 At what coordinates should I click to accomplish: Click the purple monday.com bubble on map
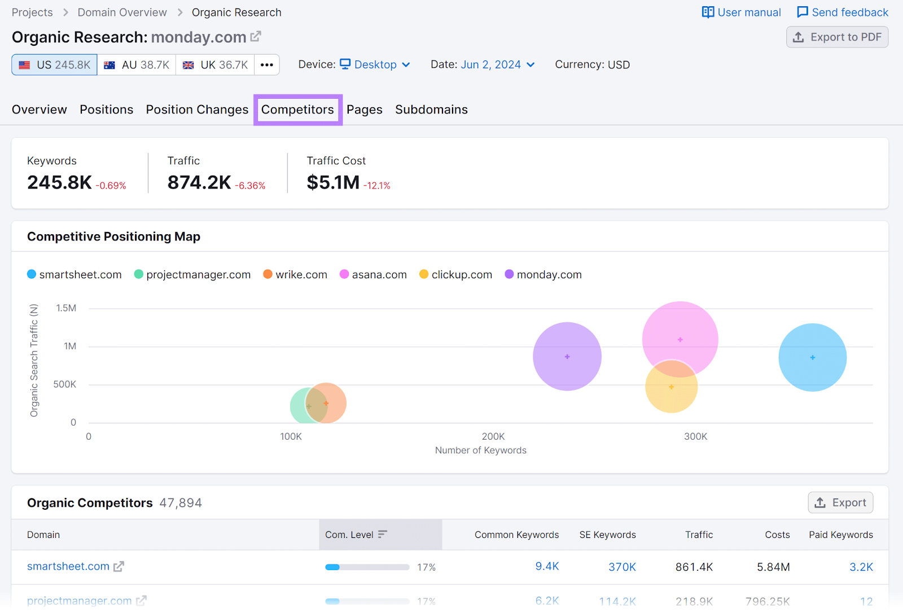click(567, 357)
